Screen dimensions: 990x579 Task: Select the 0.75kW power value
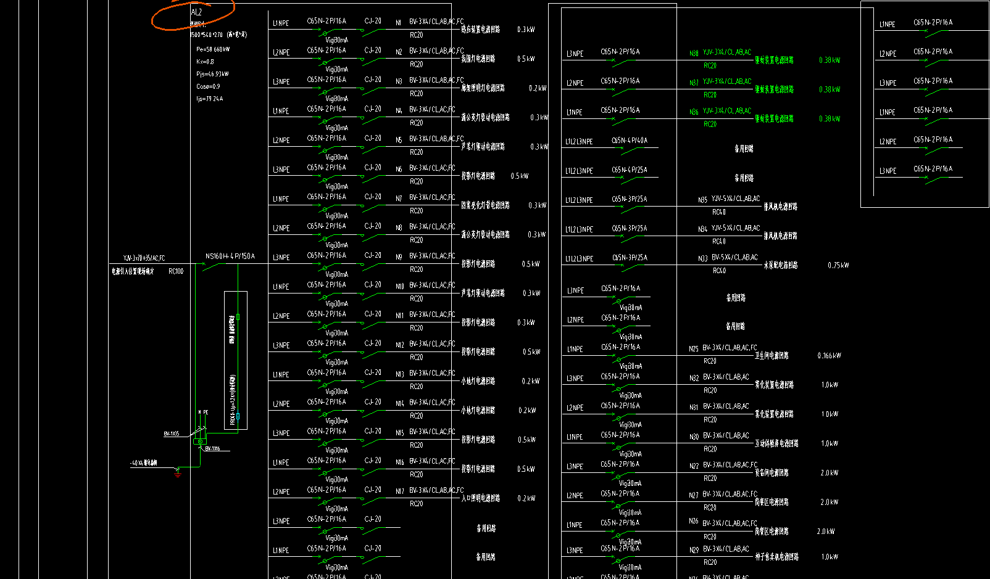[838, 266]
